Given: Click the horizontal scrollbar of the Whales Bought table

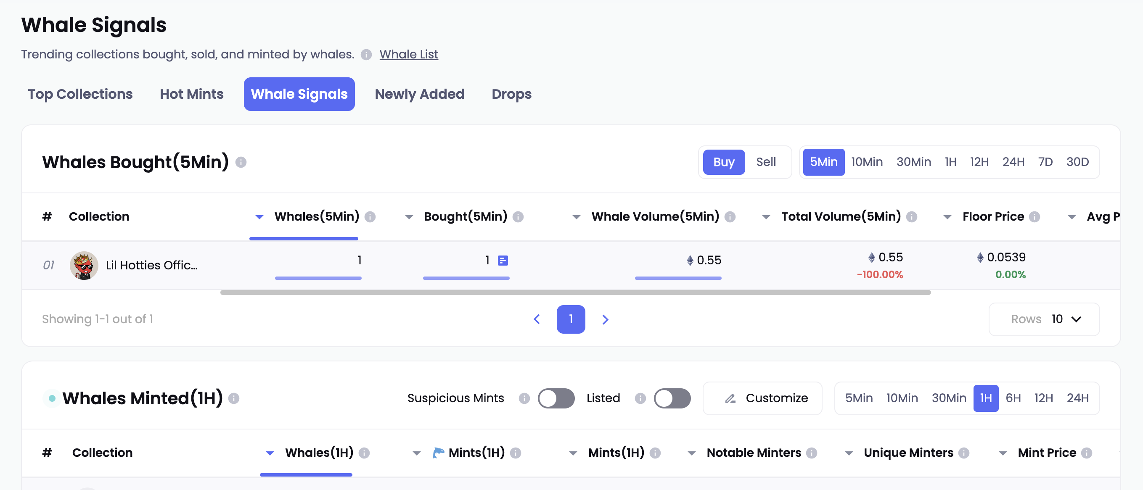Looking at the screenshot, I should click(x=575, y=292).
